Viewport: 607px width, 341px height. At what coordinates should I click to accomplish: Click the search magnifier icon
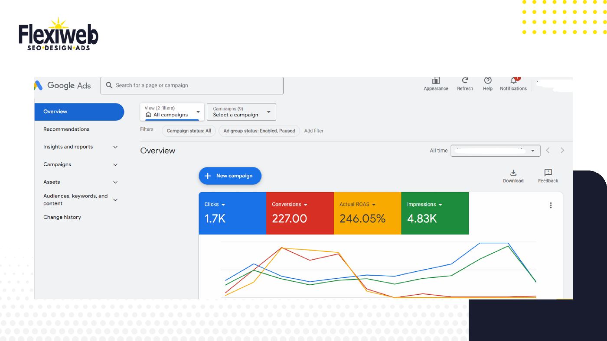[109, 85]
